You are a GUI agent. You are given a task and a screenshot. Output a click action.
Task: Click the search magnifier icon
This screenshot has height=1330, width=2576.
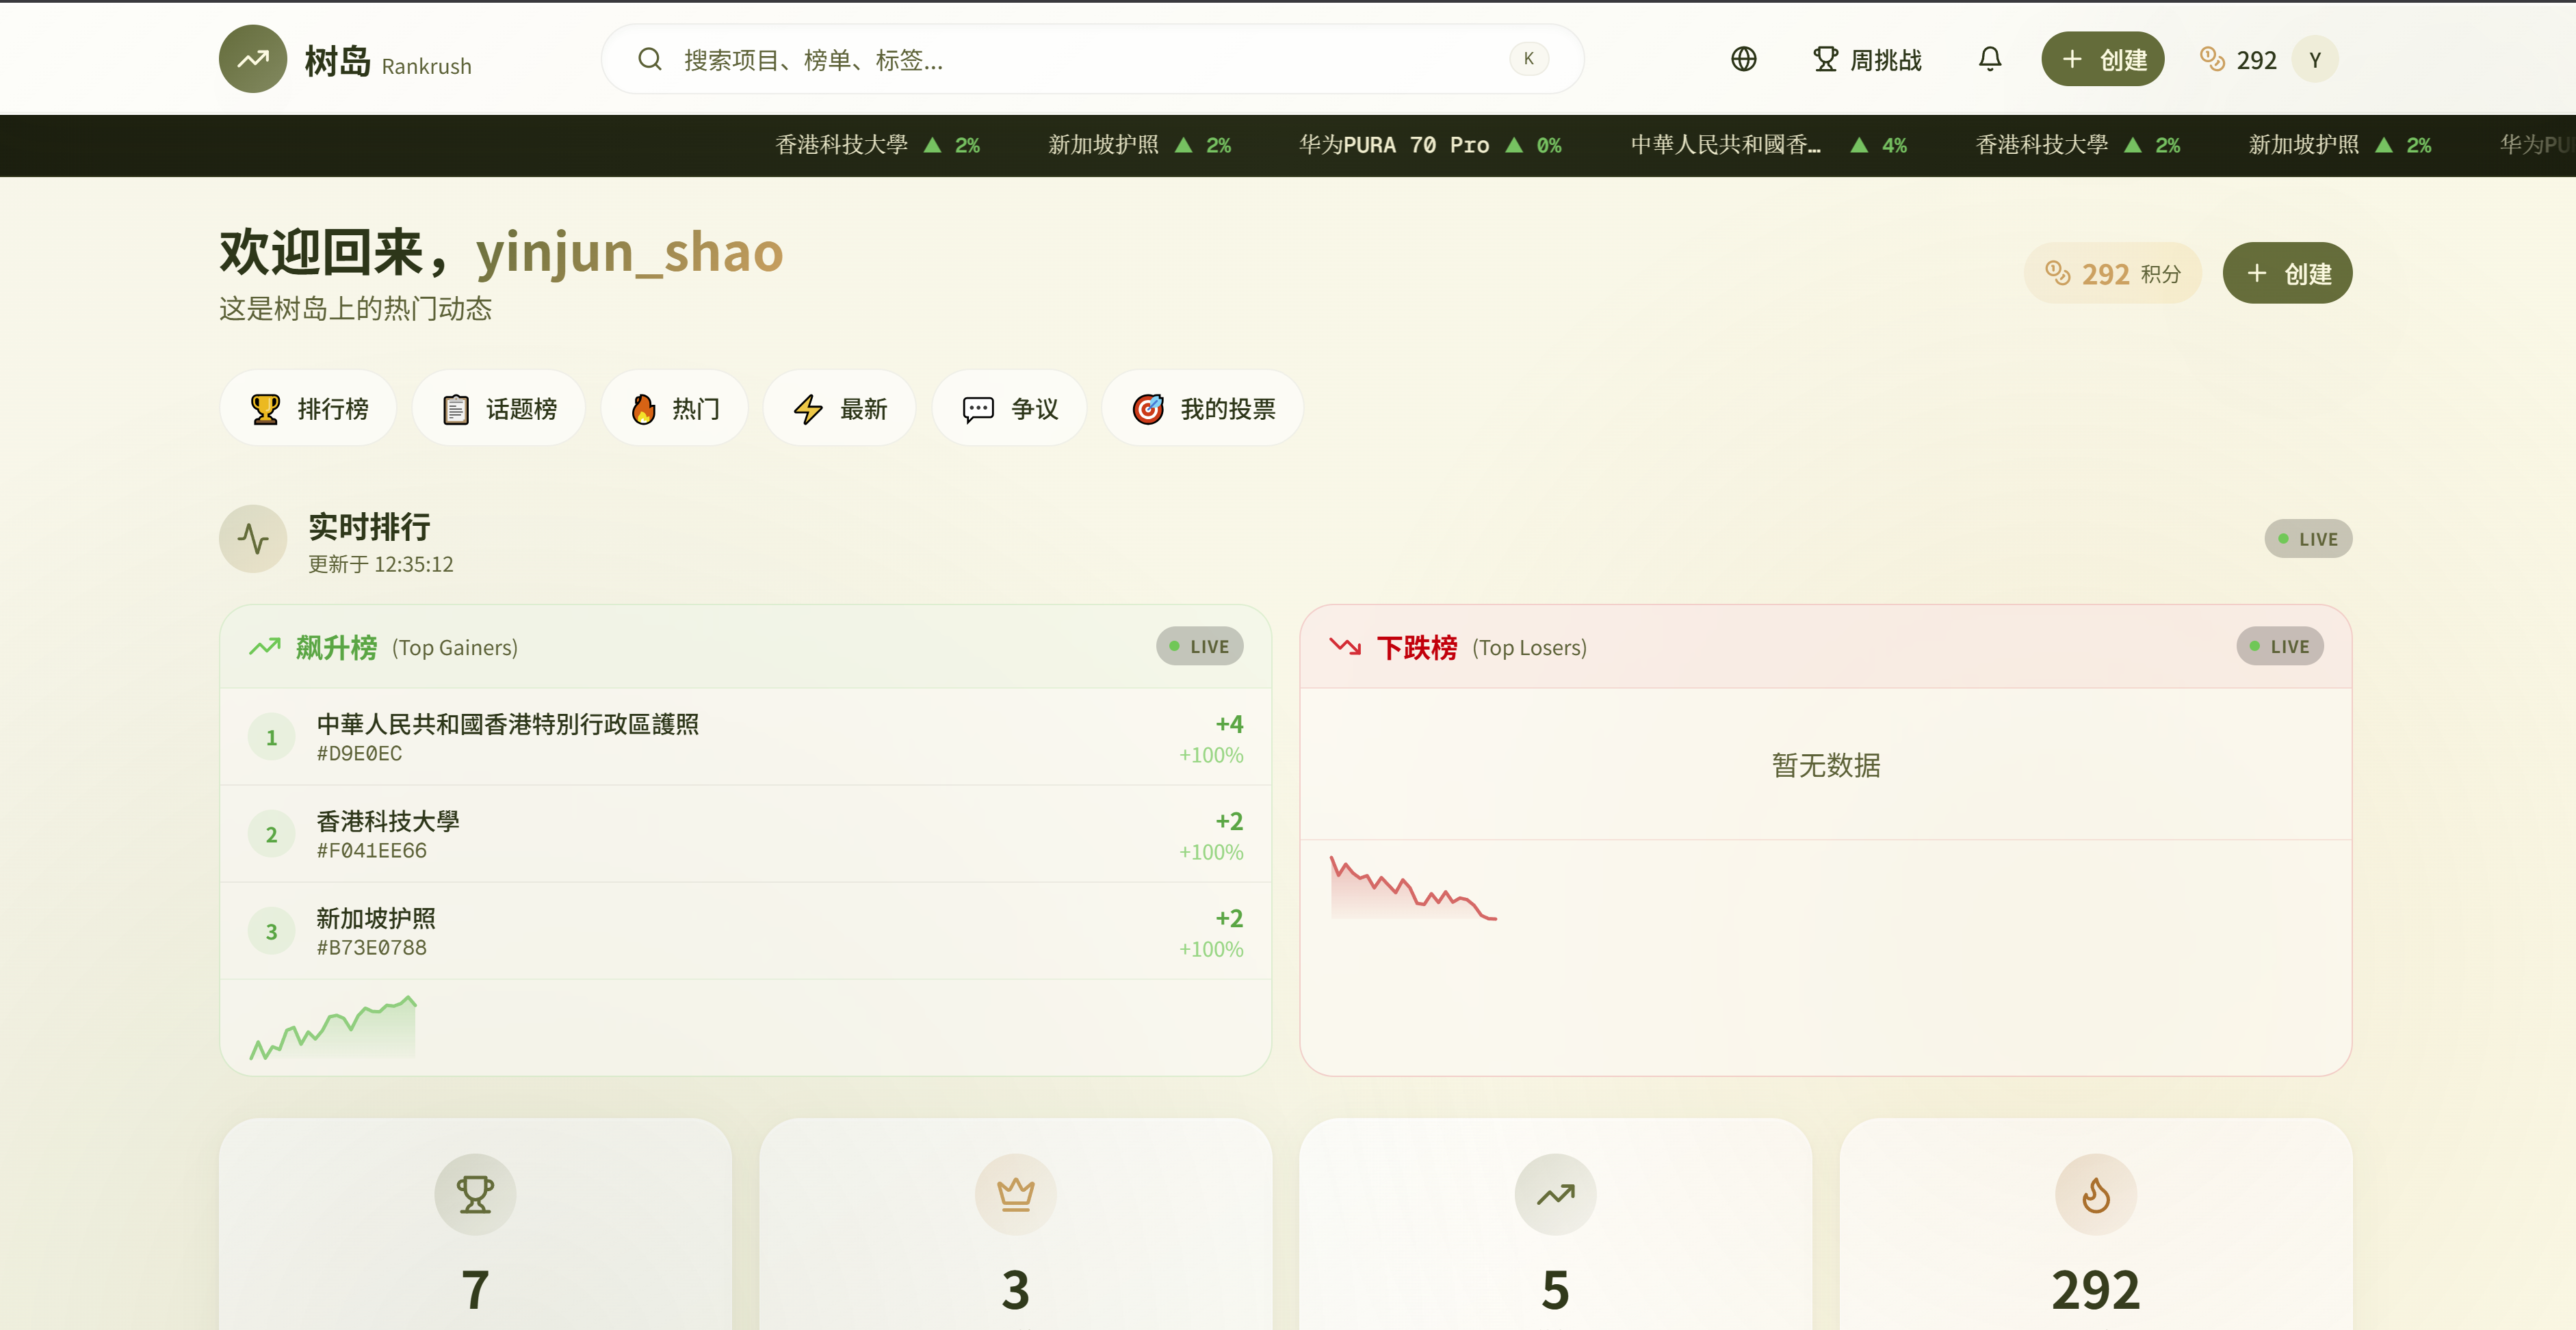[650, 59]
